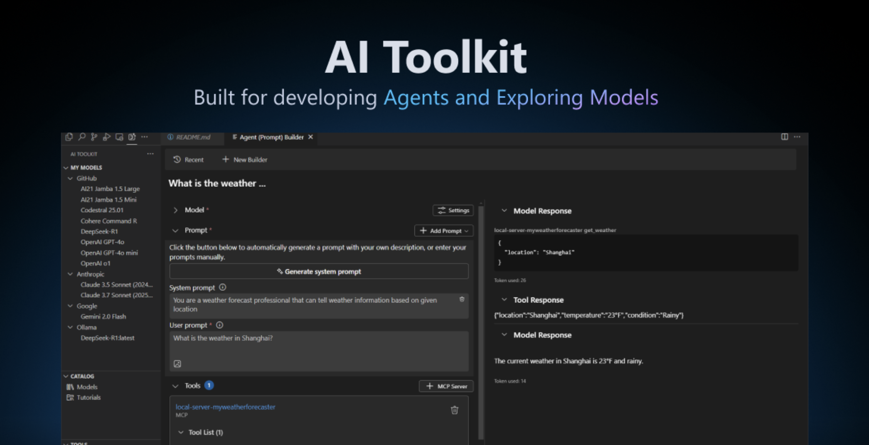The height and width of the screenshot is (445, 869).
Task: Collapse the Prompt section
Action: tap(175, 231)
